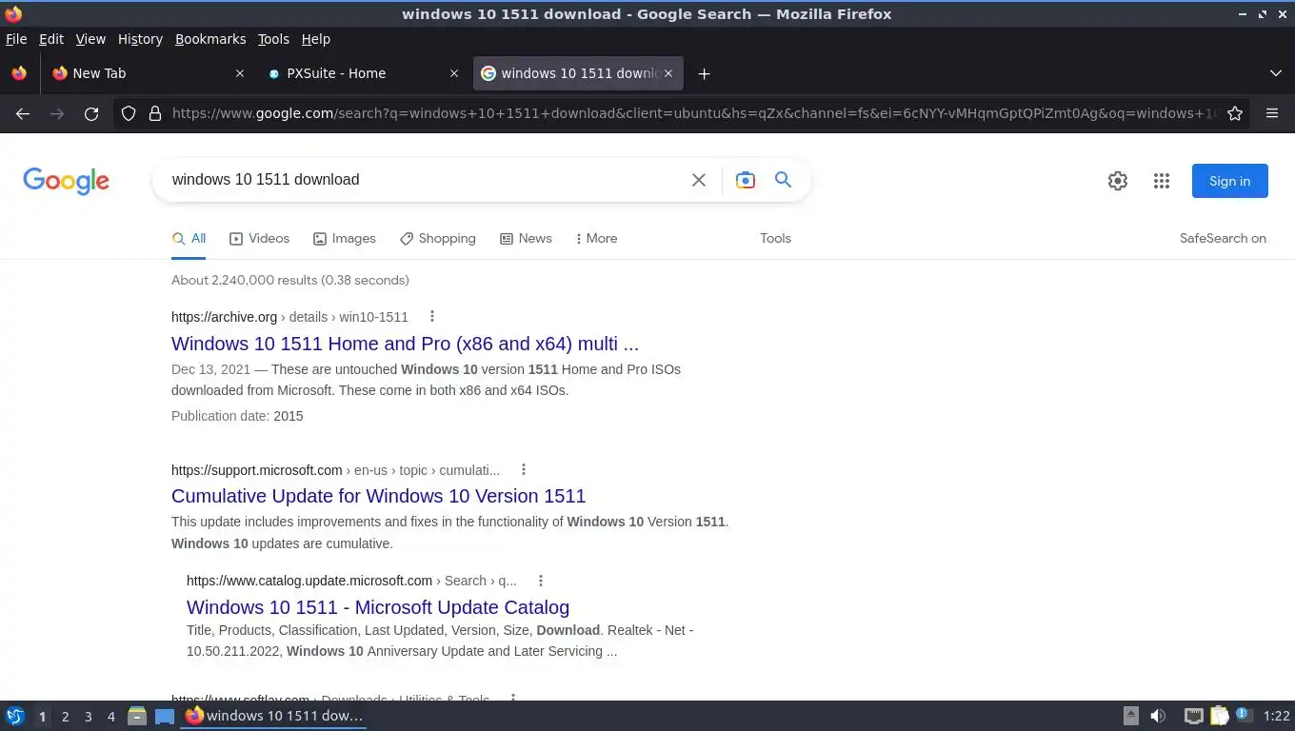Show desktop via blue taskbar icon
The width and height of the screenshot is (1295, 731).
point(165,716)
